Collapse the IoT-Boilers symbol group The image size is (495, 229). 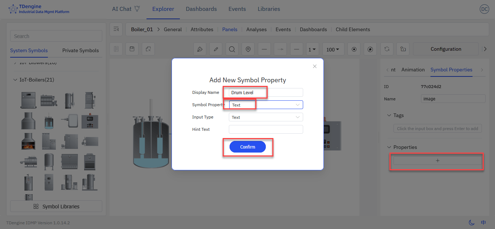[x=15, y=80]
